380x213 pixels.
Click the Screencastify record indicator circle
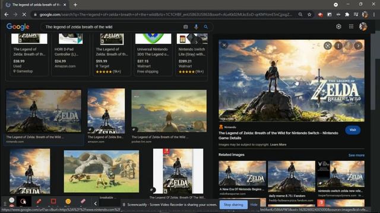tap(12, 200)
